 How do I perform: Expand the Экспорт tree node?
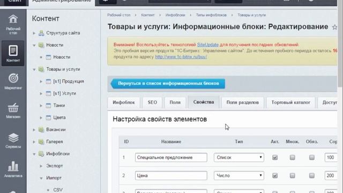pos(41,166)
